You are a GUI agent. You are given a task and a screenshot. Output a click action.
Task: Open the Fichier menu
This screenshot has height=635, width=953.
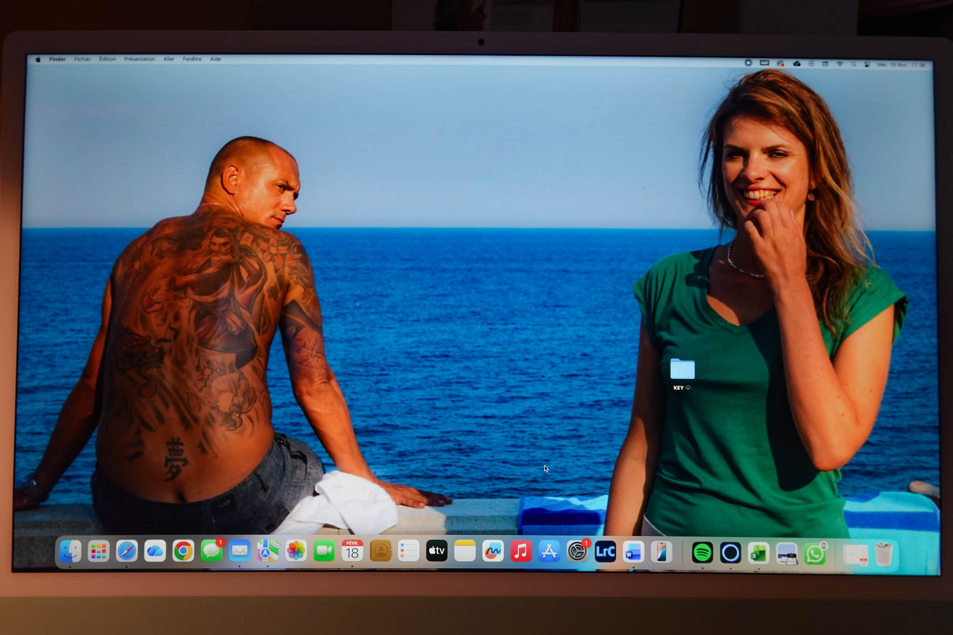click(82, 59)
